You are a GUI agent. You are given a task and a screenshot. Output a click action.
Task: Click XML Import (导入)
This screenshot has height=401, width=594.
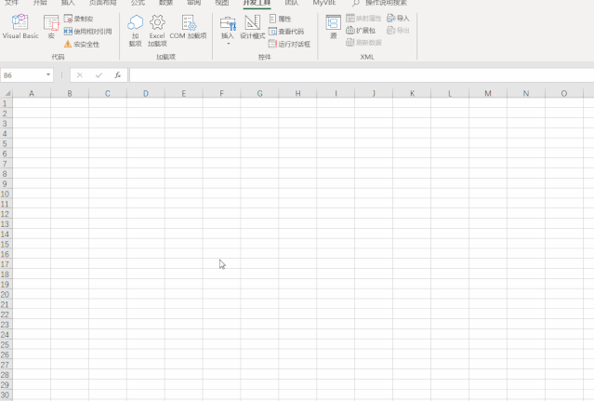coord(398,19)
